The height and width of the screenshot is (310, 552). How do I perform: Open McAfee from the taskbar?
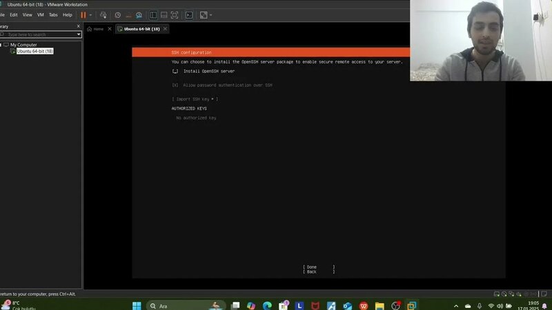point(315,306)
